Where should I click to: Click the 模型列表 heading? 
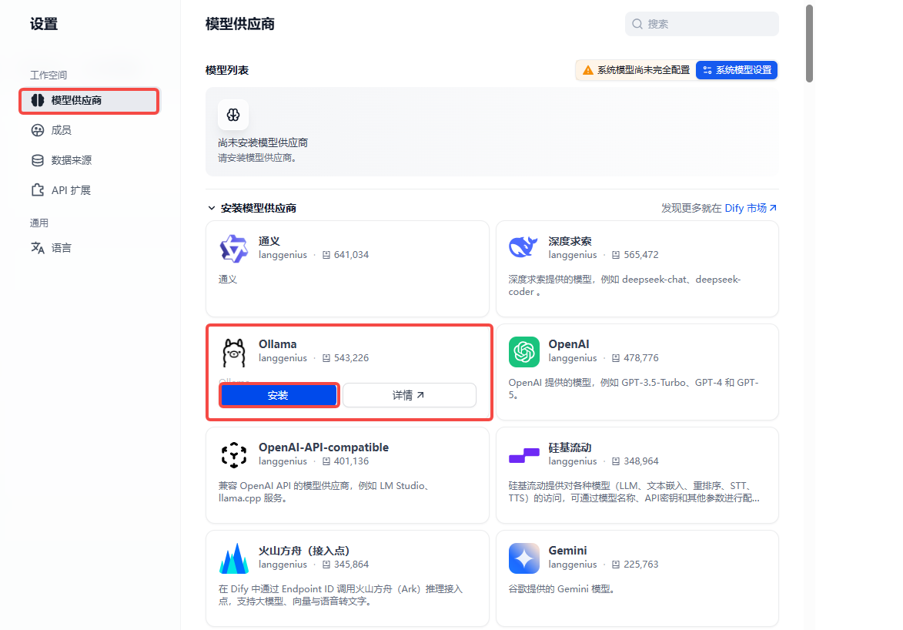pos(227,70)
